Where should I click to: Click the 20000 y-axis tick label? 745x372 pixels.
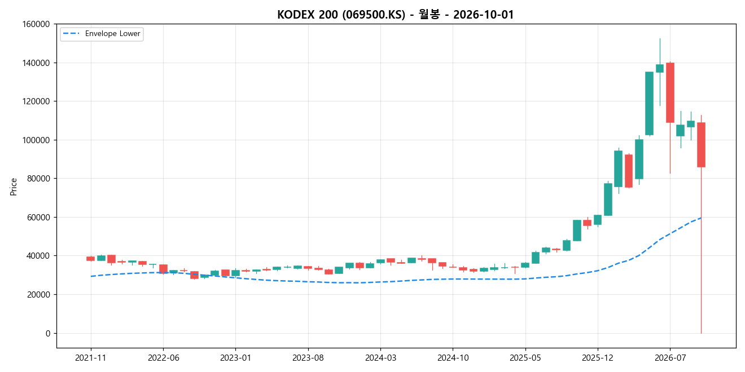click(39, 294)
